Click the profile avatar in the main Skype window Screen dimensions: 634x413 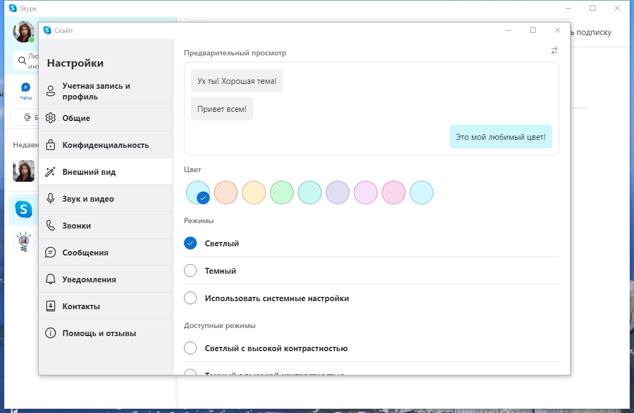point(24,32)
